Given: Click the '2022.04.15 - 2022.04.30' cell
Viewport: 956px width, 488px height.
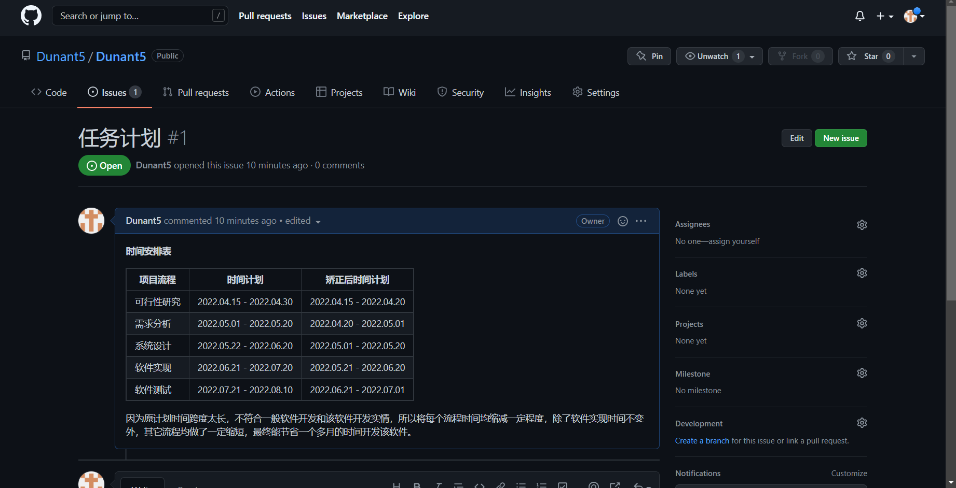Looking at the screenshot, I should coord(245,302).
